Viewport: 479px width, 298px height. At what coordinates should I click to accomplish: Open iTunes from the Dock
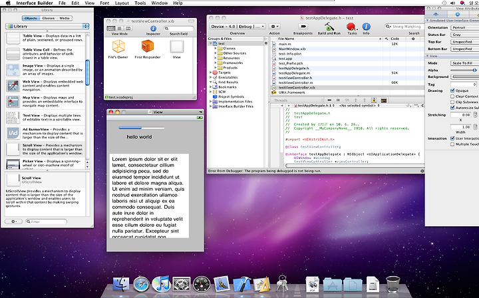(161, 284)
